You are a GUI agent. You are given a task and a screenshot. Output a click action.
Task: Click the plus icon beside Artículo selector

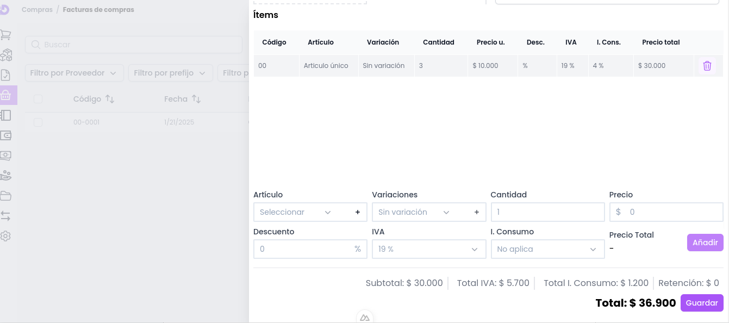pyautogui.click(x=357, y=212)
